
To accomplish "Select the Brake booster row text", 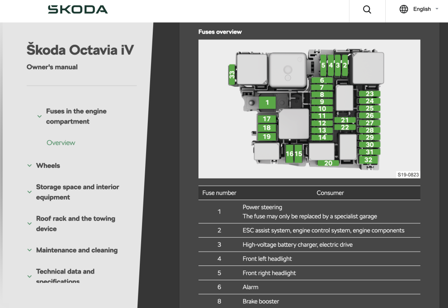I will click(x=261, y=301).
